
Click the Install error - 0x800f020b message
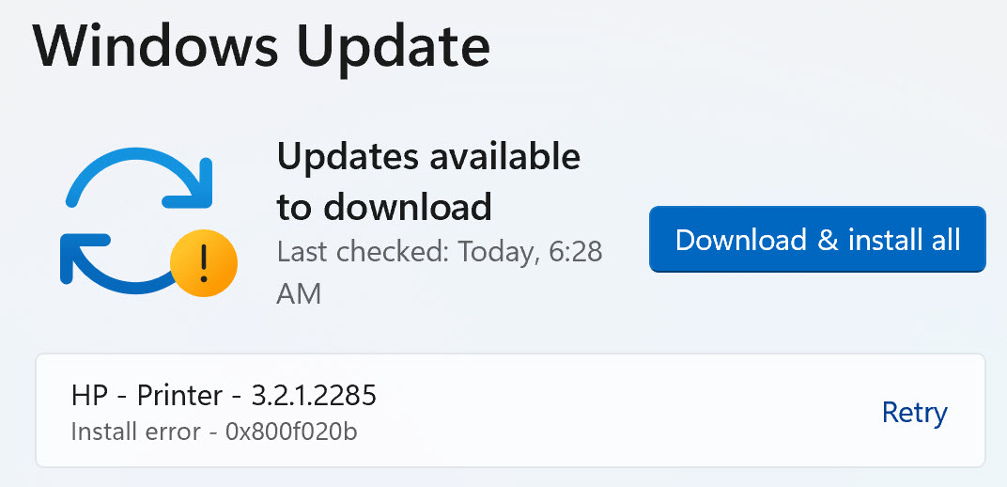[x=214, y=432]
